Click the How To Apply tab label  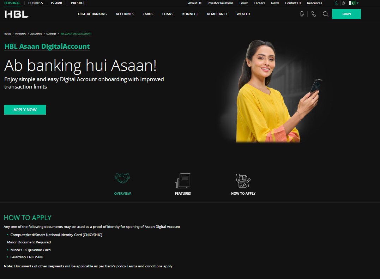[243, 194]
